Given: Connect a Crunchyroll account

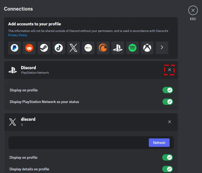Looking at the screenshot, I should (103, 48).
